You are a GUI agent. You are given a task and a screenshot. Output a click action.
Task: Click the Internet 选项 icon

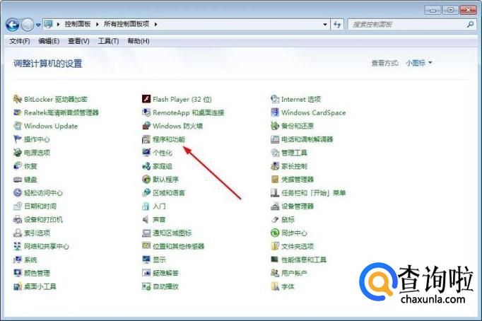274,99
